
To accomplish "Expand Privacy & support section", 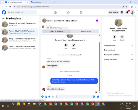I will (x=118, y=60).
